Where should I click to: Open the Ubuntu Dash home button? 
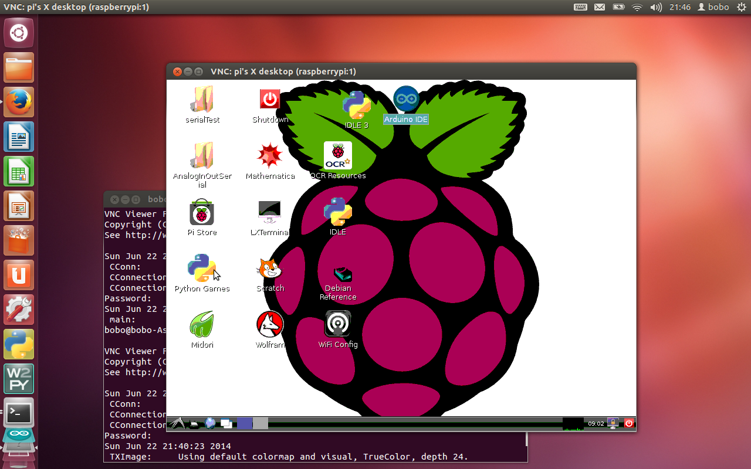pos(19,33)
